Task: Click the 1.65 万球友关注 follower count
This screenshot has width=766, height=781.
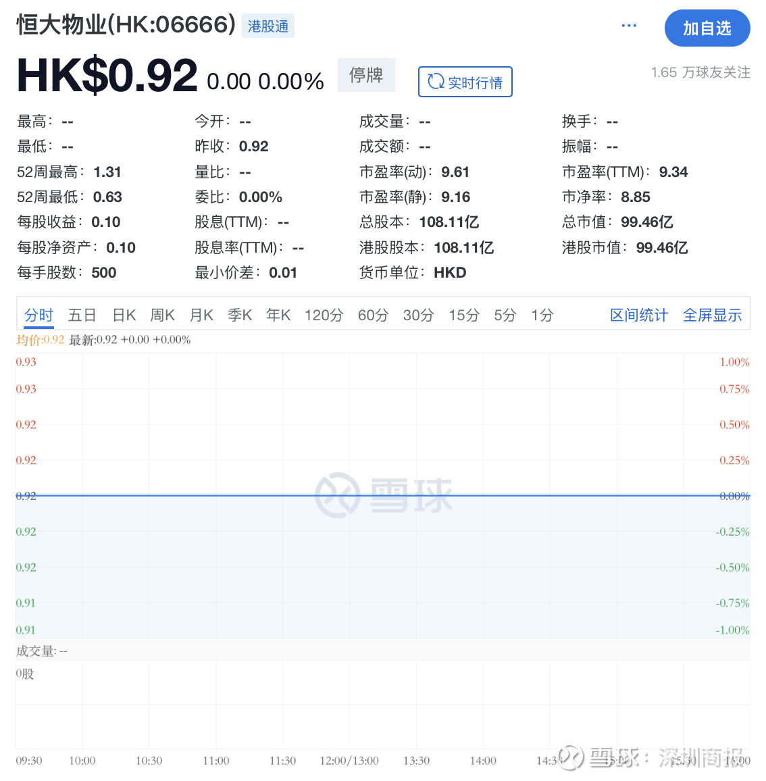Action: (700, 73)
